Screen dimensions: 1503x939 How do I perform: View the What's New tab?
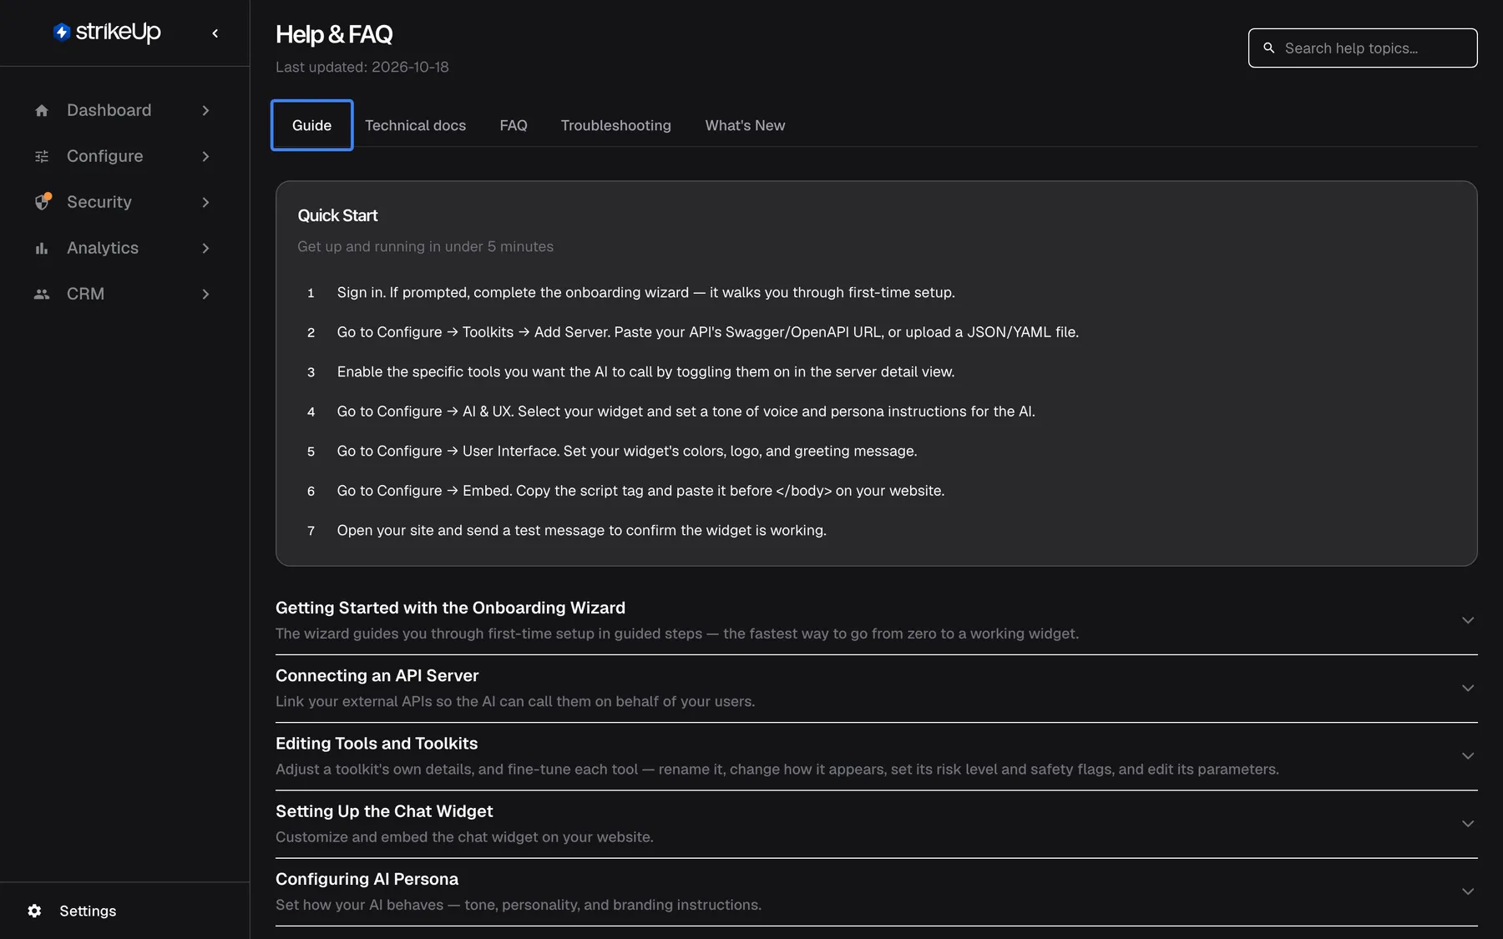pos(745,125)
